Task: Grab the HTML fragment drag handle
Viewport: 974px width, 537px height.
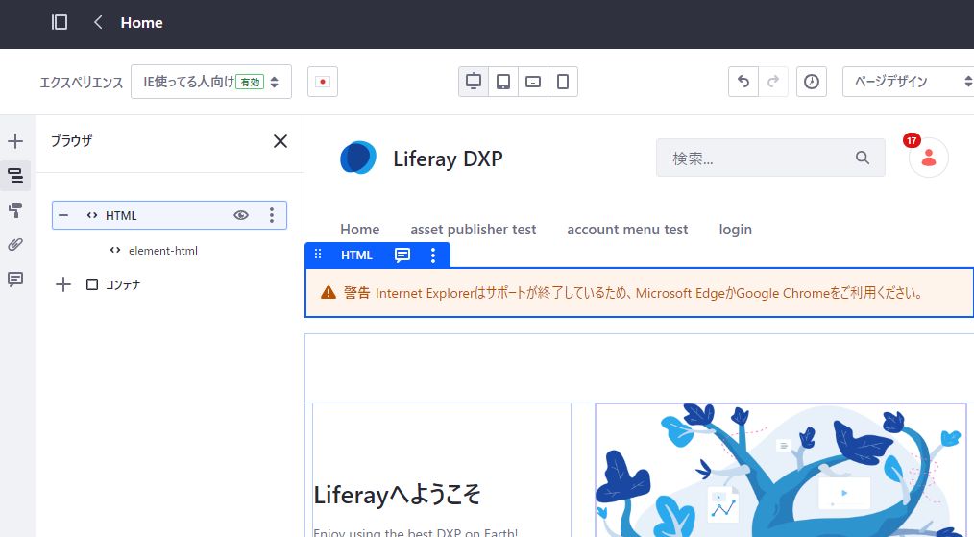Action: 318,255
